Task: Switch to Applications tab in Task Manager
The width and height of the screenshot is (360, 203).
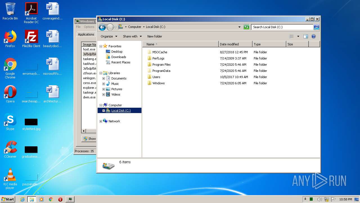Action: (86, 34)
